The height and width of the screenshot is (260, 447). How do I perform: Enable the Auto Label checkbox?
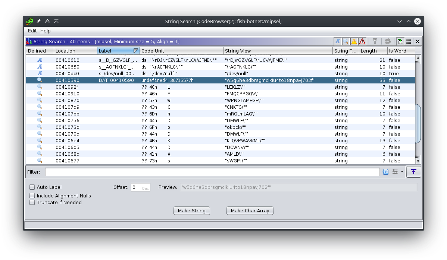pos(32,187)
